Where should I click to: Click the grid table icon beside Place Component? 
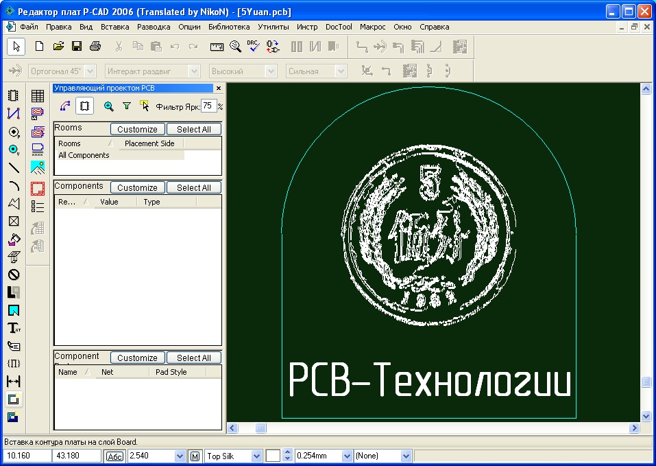[x=38, y=96]
